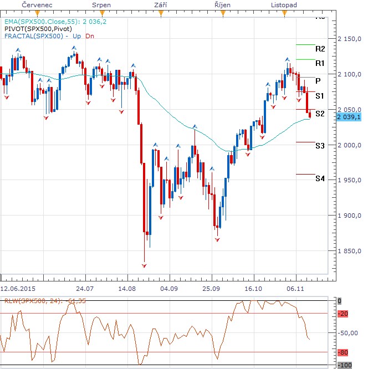Click the 14.08 date on time axis

pyautogui.click(x=127, y=289)
